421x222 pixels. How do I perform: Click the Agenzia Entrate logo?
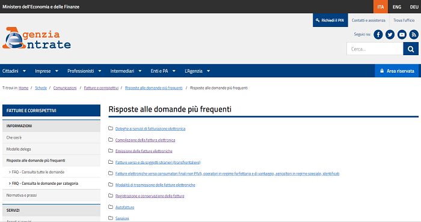pos(37,38)
